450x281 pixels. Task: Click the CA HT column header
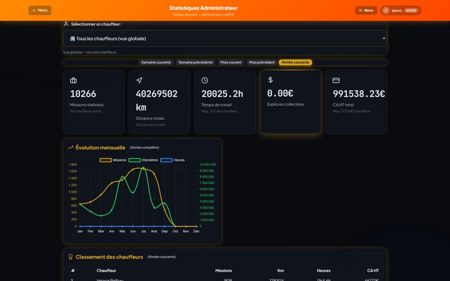pos(373,271)
